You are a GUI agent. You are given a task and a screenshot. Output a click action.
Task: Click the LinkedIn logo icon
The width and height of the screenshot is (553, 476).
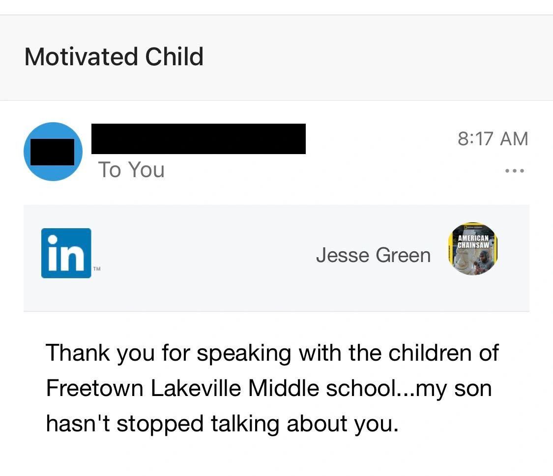pos(66,253)
